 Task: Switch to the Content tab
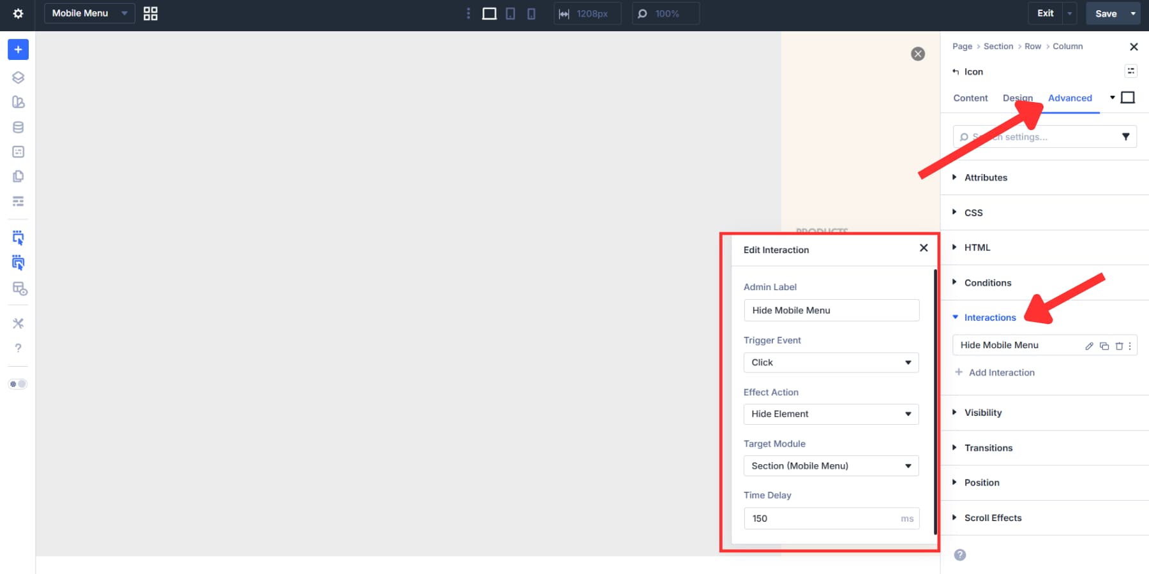(970, 98)
